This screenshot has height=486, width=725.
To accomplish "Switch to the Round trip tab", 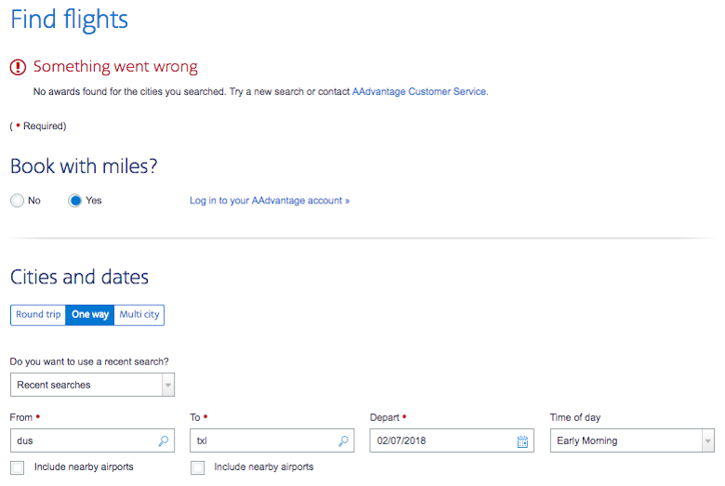I will point(38,315).
